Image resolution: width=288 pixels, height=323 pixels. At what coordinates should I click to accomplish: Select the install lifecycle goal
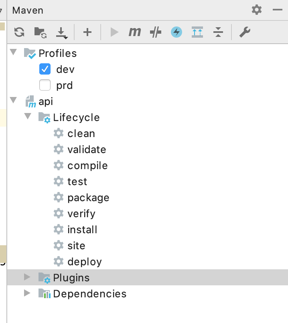tap(82, 230)
